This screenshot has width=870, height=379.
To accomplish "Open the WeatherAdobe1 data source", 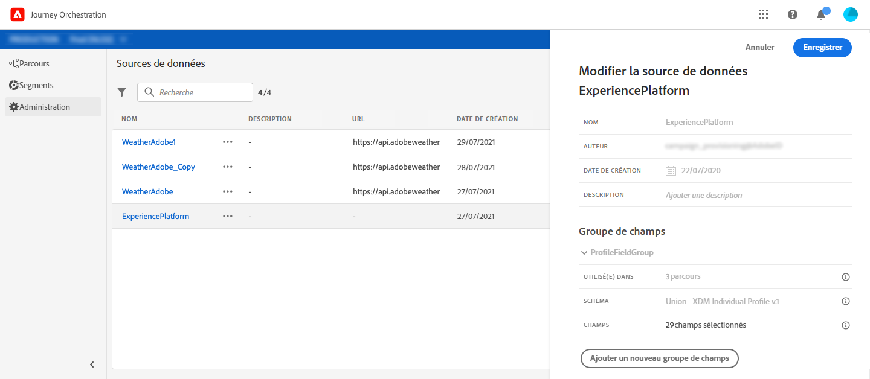I will coord(149,142).
